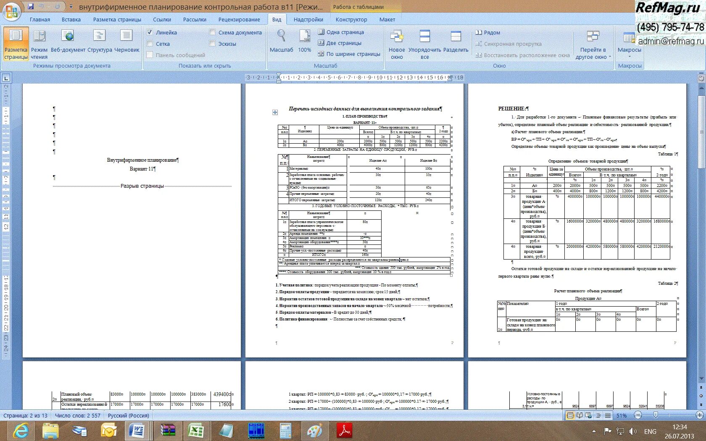Switch to Reading mode (Режим чтения)

tap(39, 44)
